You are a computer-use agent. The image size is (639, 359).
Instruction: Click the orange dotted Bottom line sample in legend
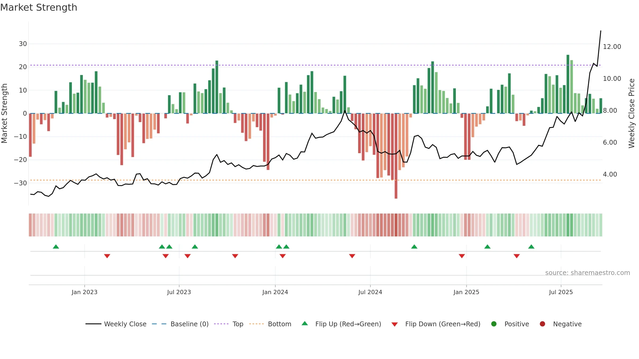tap(257, 324)
